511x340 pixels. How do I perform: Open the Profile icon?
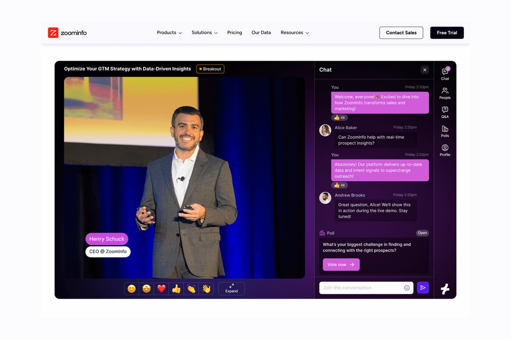tap(445, 150)
